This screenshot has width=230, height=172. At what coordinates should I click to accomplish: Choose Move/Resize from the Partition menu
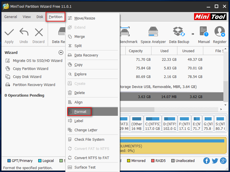click(93, 18)
